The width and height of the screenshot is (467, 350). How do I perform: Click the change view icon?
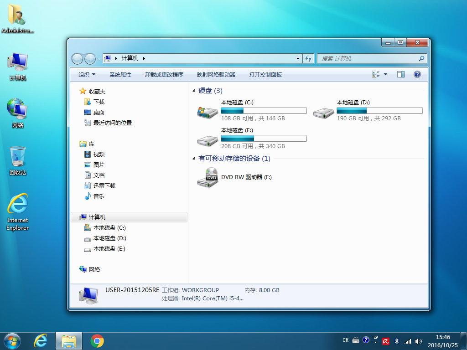pyautogui.click(x=376, y=74)
